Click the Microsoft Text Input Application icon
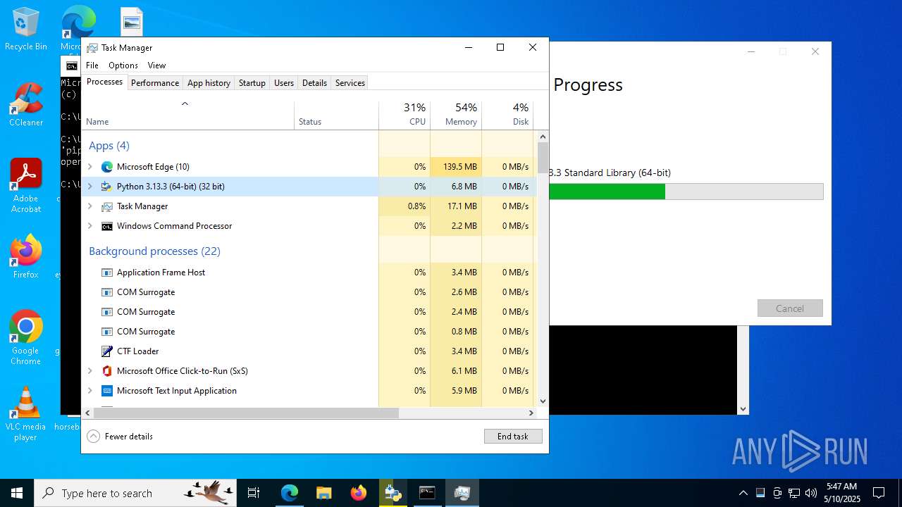 pos(107,391)
